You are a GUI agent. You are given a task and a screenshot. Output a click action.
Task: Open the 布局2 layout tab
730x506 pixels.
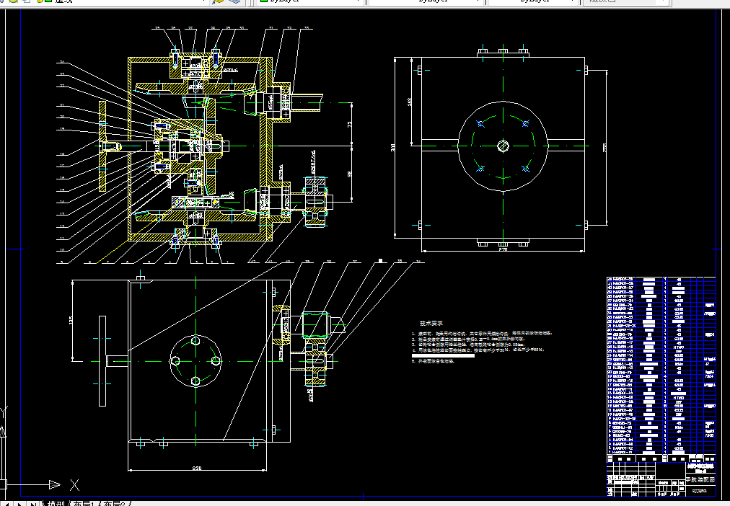(114, 503)
